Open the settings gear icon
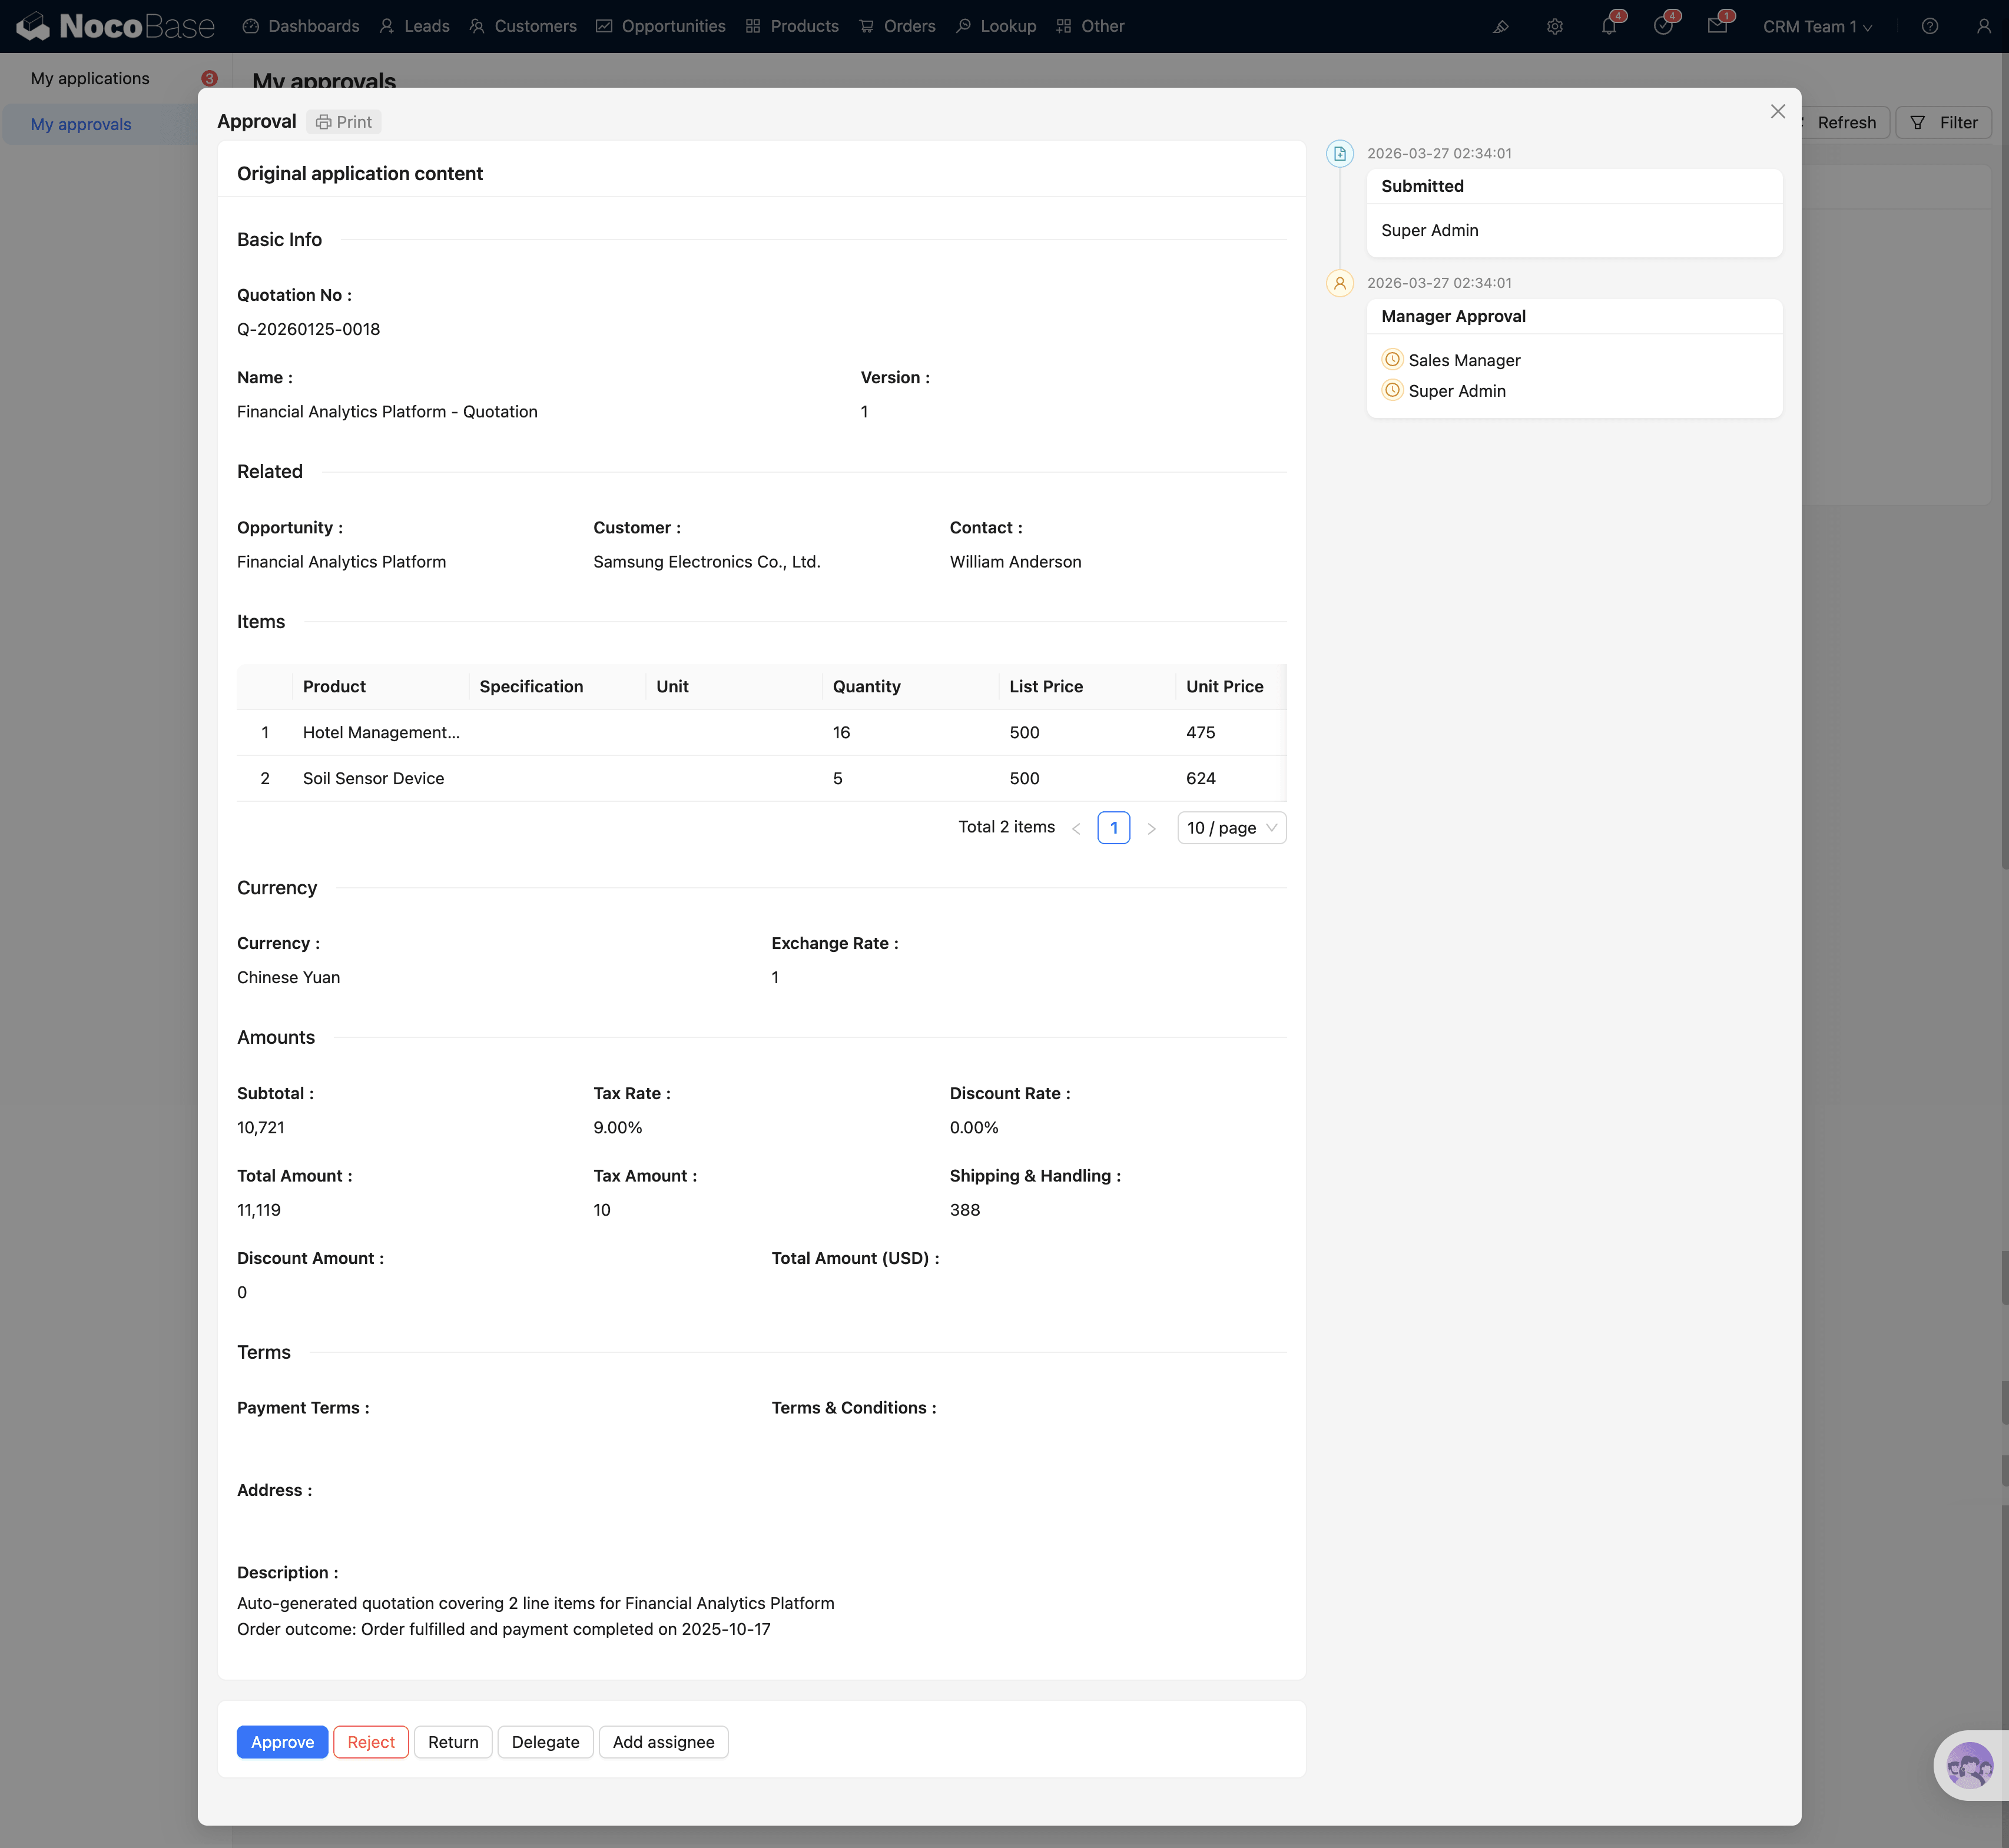Viewport: 2009px width, 1848px height. [x=1554, y=27]
